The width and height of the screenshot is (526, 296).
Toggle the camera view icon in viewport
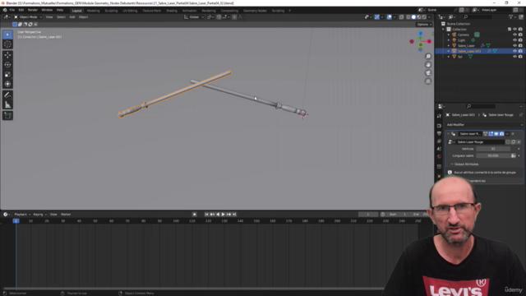428,73
